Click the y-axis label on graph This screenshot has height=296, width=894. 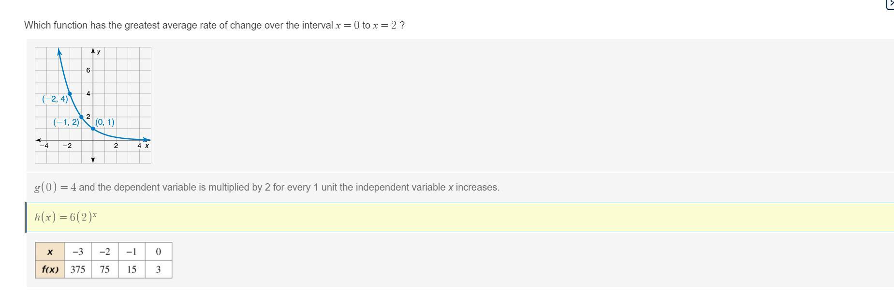coord(99,52)
